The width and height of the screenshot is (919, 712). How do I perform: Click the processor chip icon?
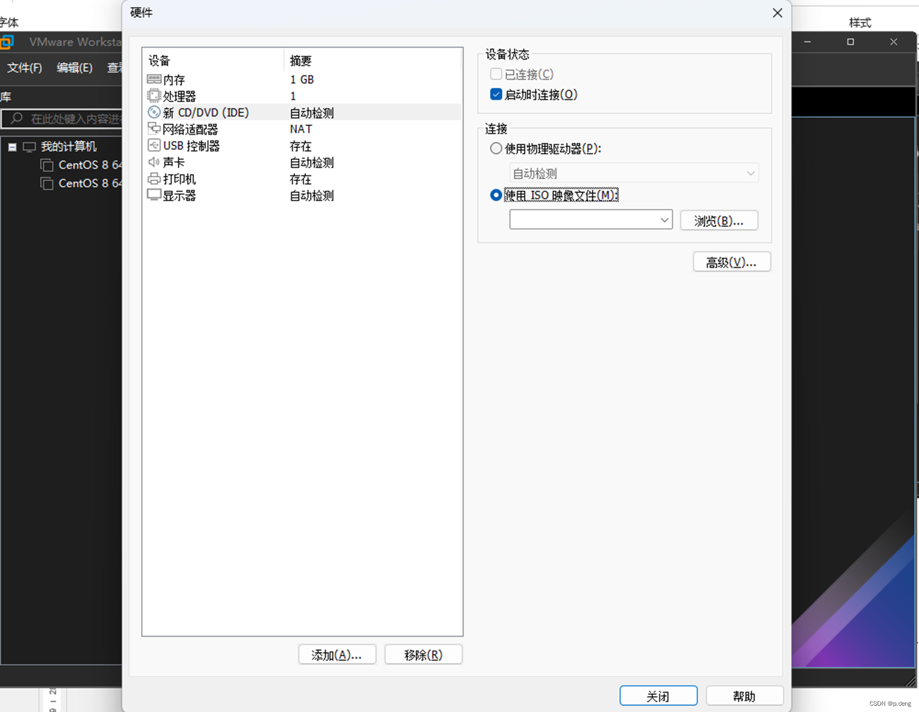154,96
